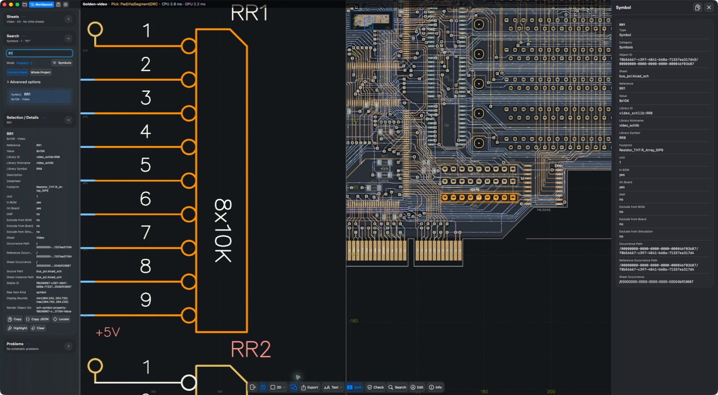Open the Symbols filter button

coord(62,63)
